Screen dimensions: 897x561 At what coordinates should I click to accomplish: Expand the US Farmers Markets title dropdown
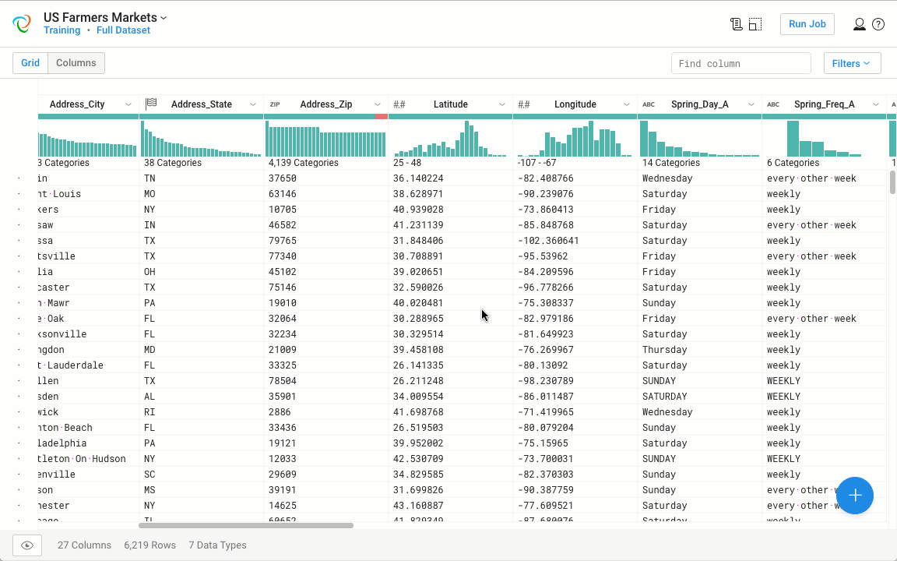click(x=164, y=18)
